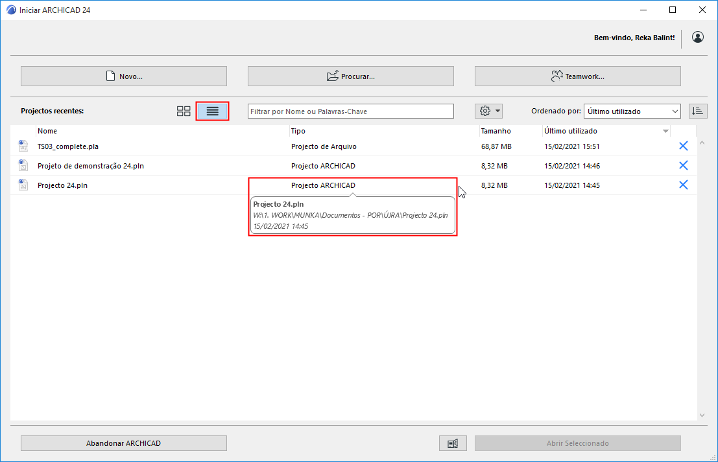Remove Projecto 24.pln from recent list
This screenshot has width=718, height=462.
pos(683,185)
